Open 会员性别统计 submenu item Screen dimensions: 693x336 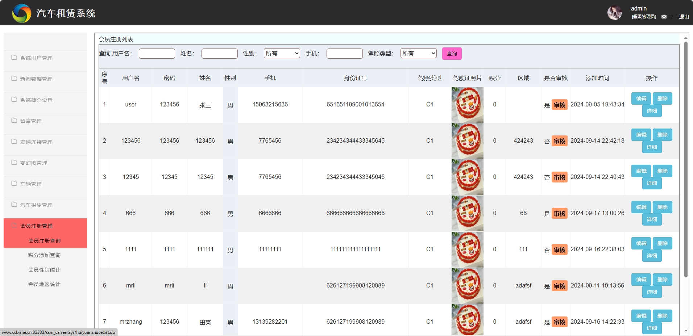(44, 270)
